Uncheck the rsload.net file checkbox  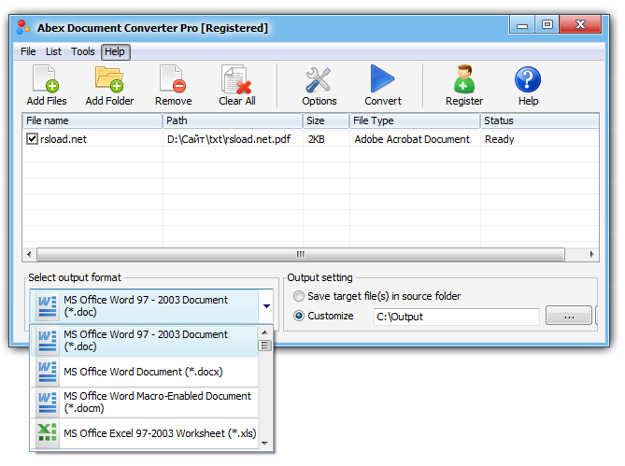pyautogui.click(x=32, y=138)
